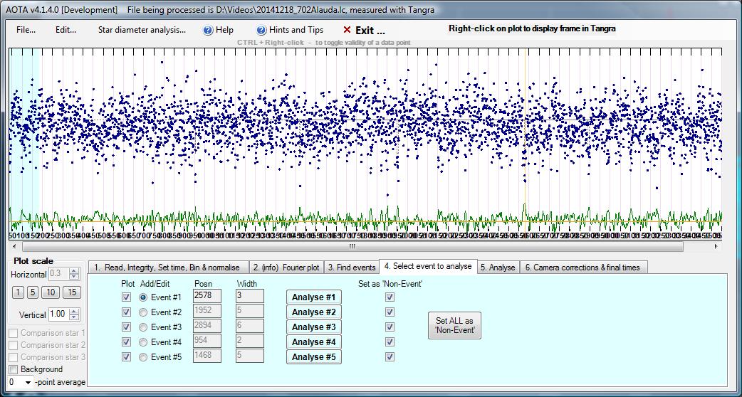Click the red X Exit icon
This screenshot has width=742, height=397.
pos(347,30)
